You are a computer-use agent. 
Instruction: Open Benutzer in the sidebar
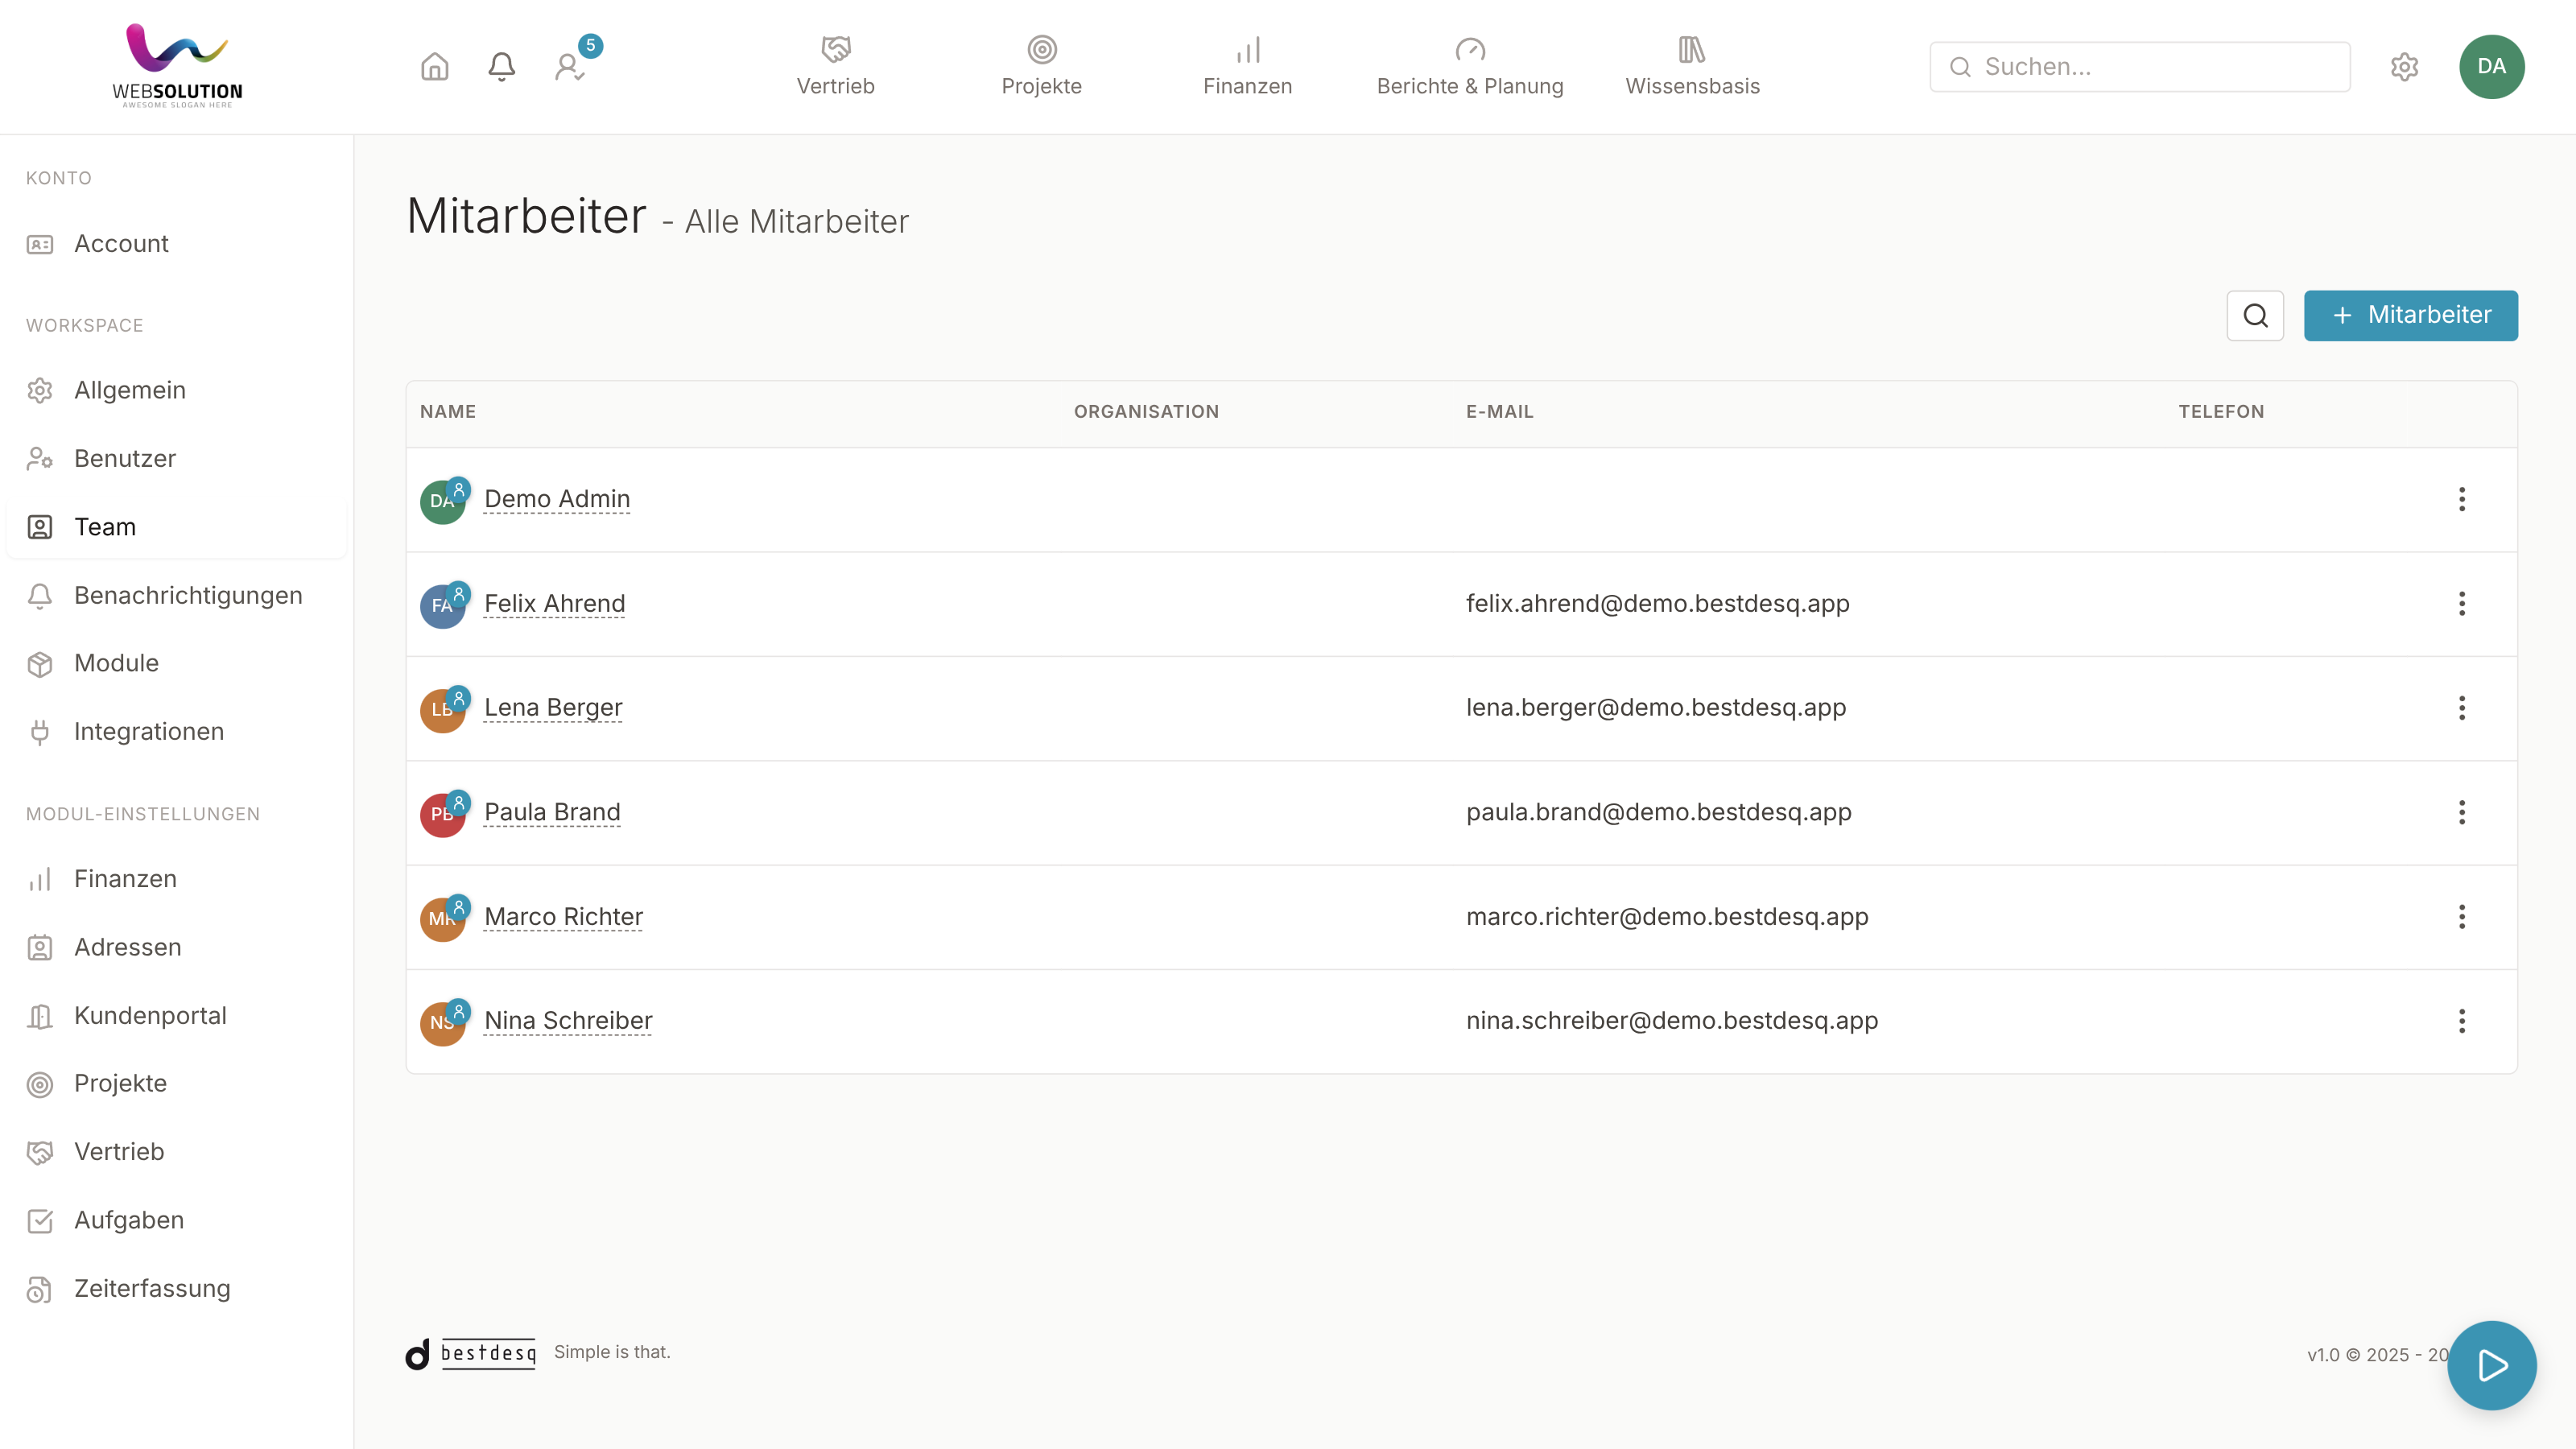coord(176,459)
